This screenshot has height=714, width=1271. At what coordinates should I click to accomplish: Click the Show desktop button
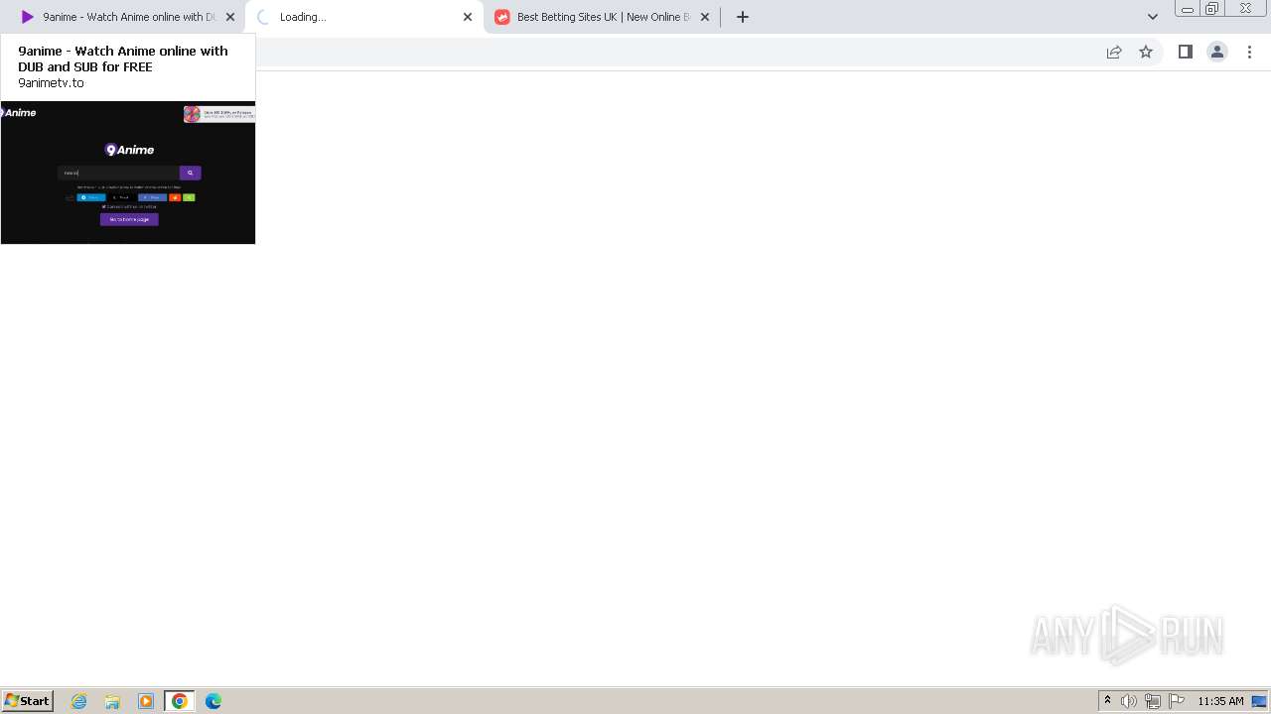point(1259,701)
